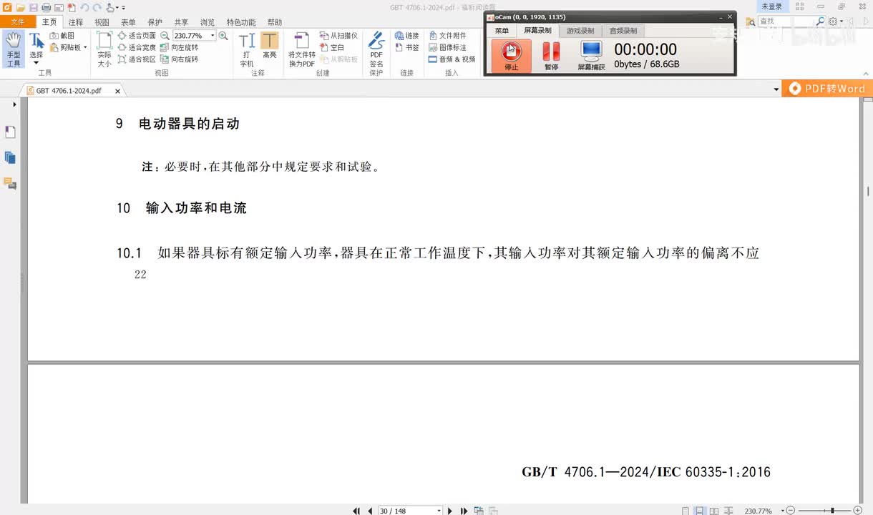Viewport: 873px width, 515px height.
Task: Open the Help (帮助) ribbon tab
Action: (274, 22)
